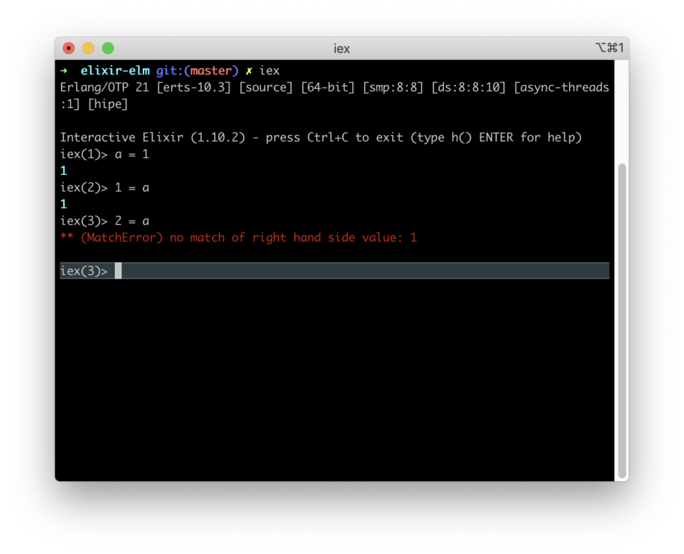Viewport: 684px width, 554px height.
Task: Click the Interactive Elixir (1.10.2) line
Action: pyautogui.click(x=321, y=138)
